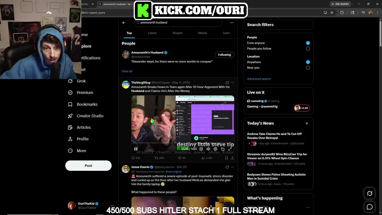The height and width of the screenshot is (215, 382).
Task: Open Premium in the sidebar
Action: [81, 93]
